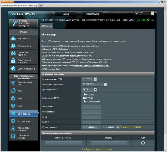Open the Карта сети network map icon
This screenshot has width=167, height=152.
coord(13,38)
